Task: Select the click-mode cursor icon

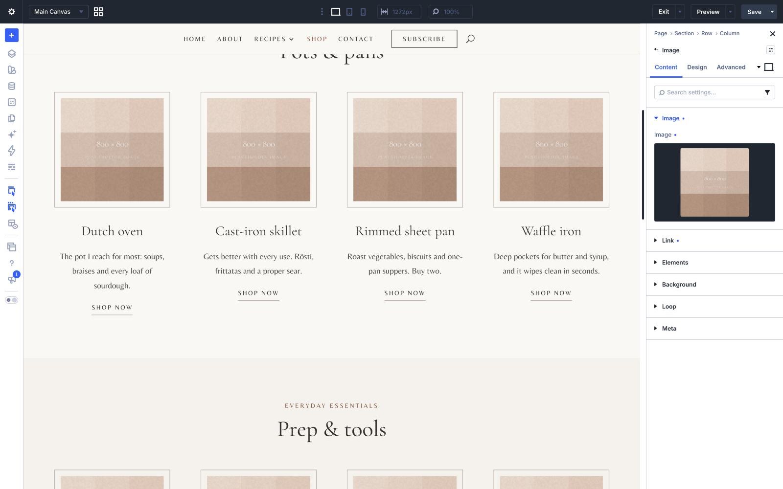Action: 12,191
